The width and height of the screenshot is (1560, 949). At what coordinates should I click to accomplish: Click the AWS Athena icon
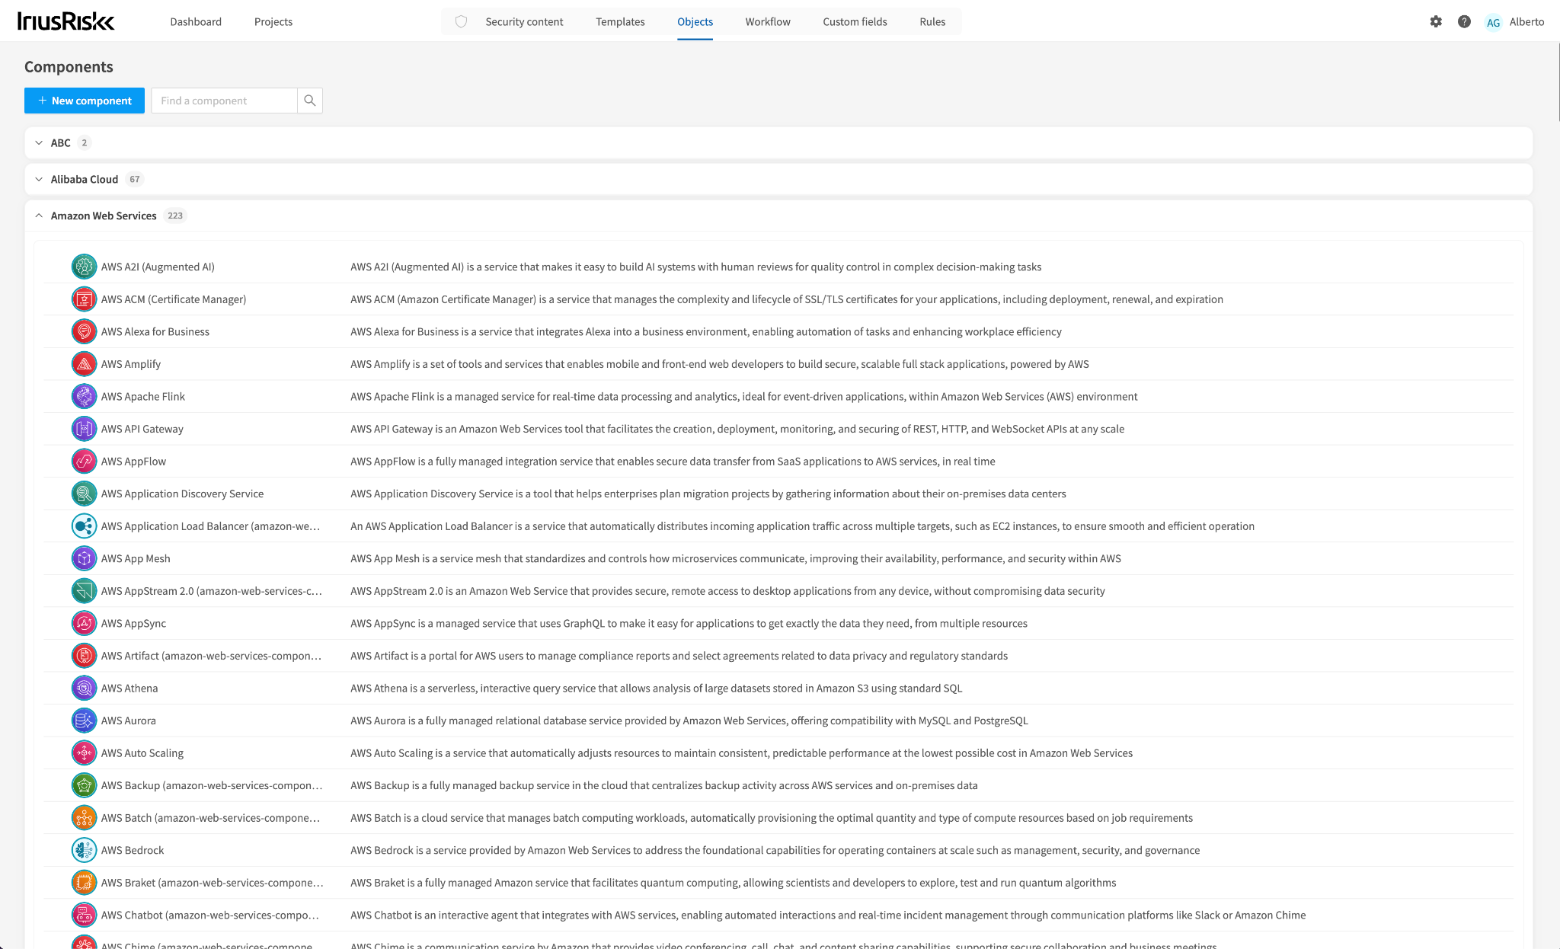[84, 688]
